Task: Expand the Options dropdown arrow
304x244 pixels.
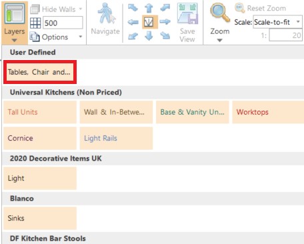Action: pyautogui.click(x=81, y=37)
